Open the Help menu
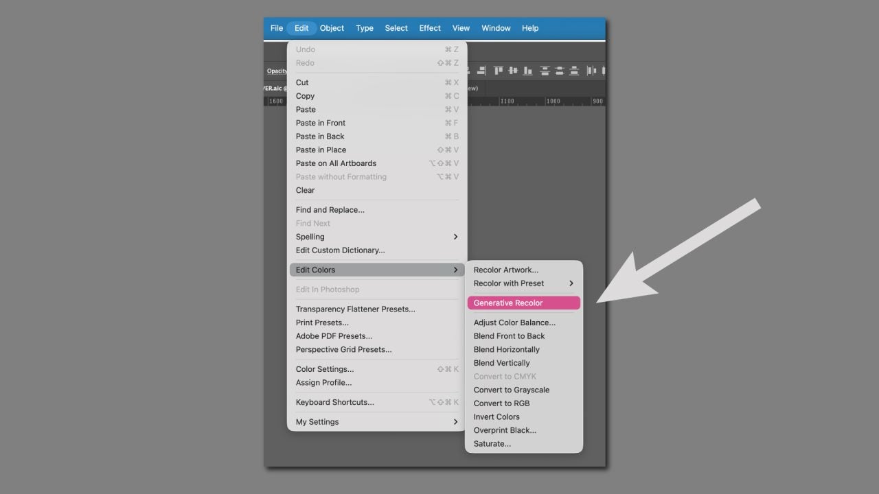Viewport: 879px width, 494px height. [x=530, y=28]
